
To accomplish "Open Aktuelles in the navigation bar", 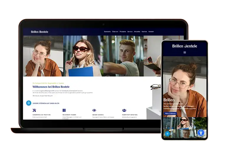I will point(137,32).
